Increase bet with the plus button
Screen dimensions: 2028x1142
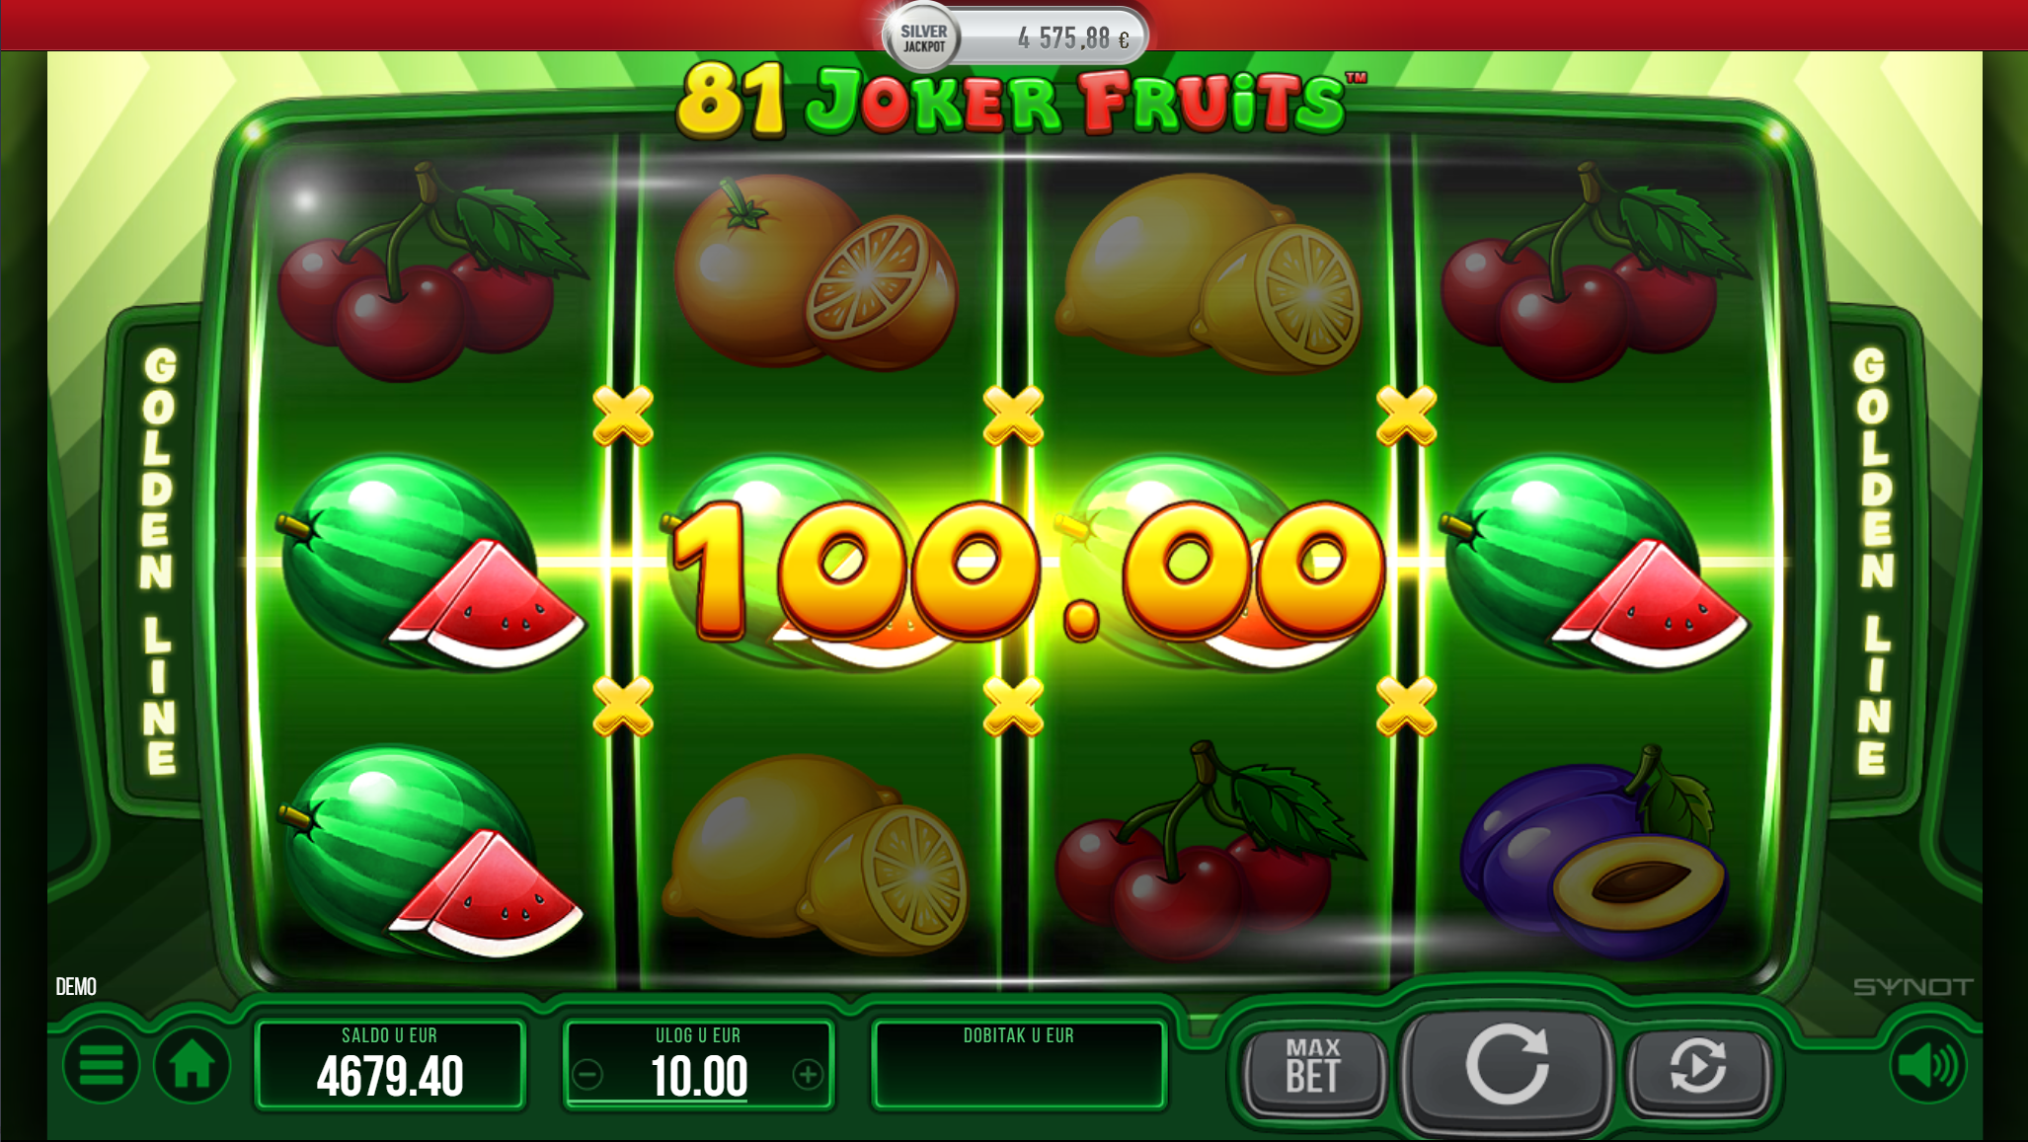click(808, 1074)
